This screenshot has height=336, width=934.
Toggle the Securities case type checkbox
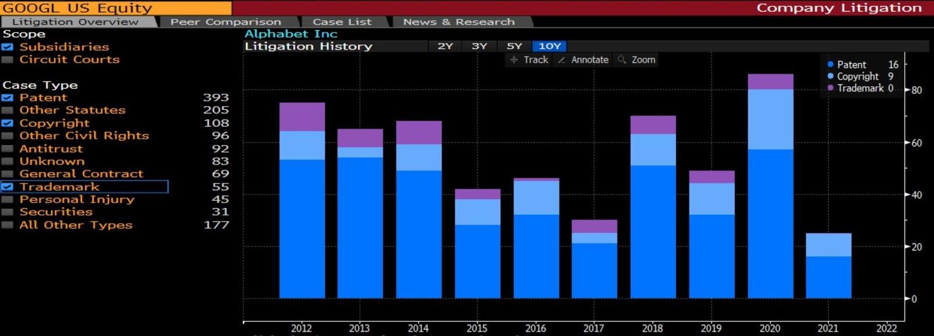(8, 212)
